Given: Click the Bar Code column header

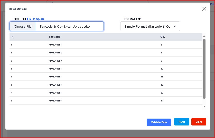Looking at the screenshot, I should click(x=54, y=37).
